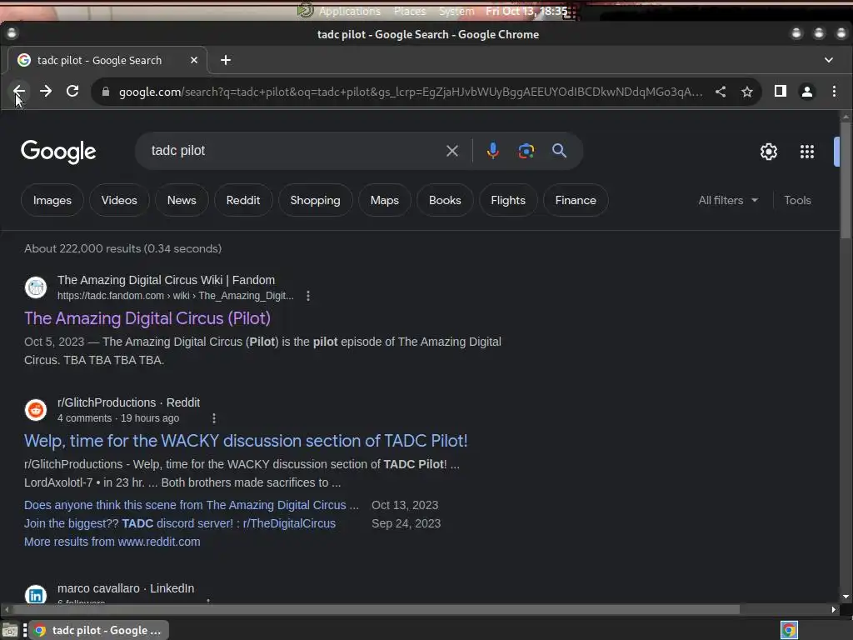Open site info via the lock icon
Image resolution: width=853 pixels, height=640 pixels.
106,92
